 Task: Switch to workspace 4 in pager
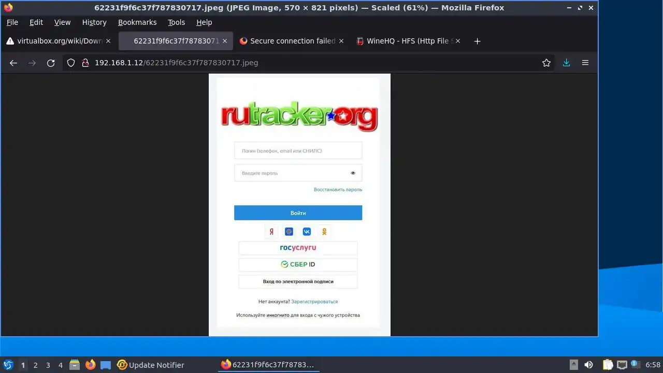60,365
